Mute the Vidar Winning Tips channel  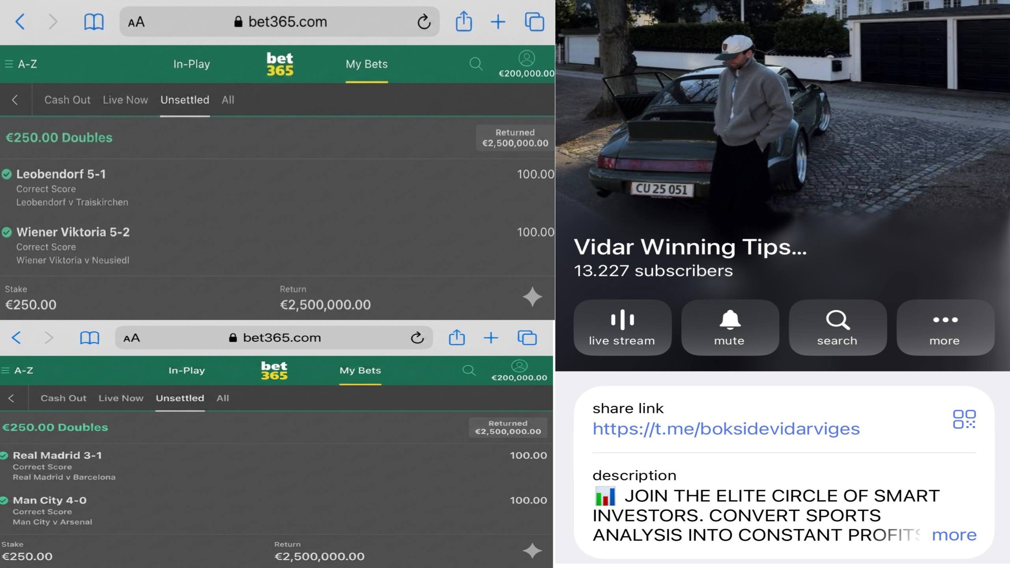pos(730,327)
